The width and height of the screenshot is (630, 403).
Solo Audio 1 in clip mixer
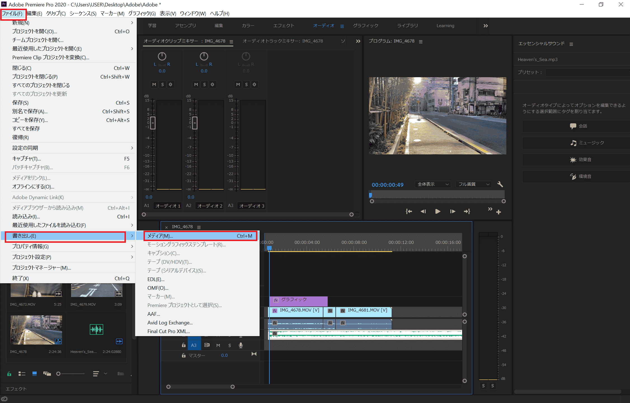[163, 84]
